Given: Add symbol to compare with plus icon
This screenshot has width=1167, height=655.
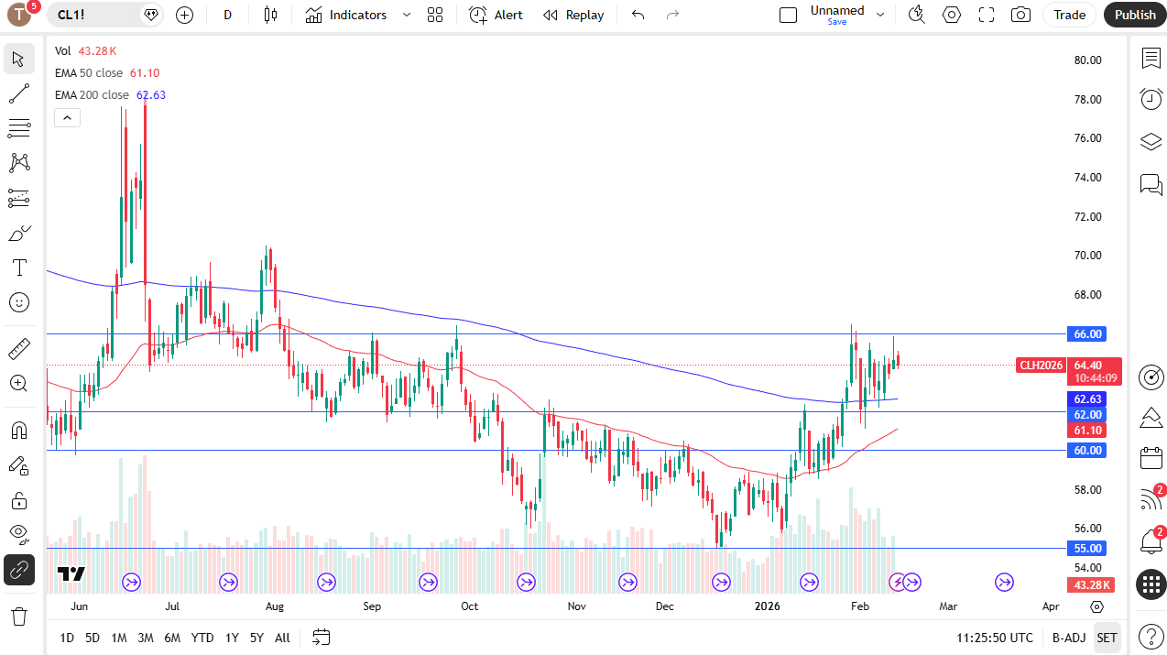Looking at the screenshot, I should click(x=185, y=15).
